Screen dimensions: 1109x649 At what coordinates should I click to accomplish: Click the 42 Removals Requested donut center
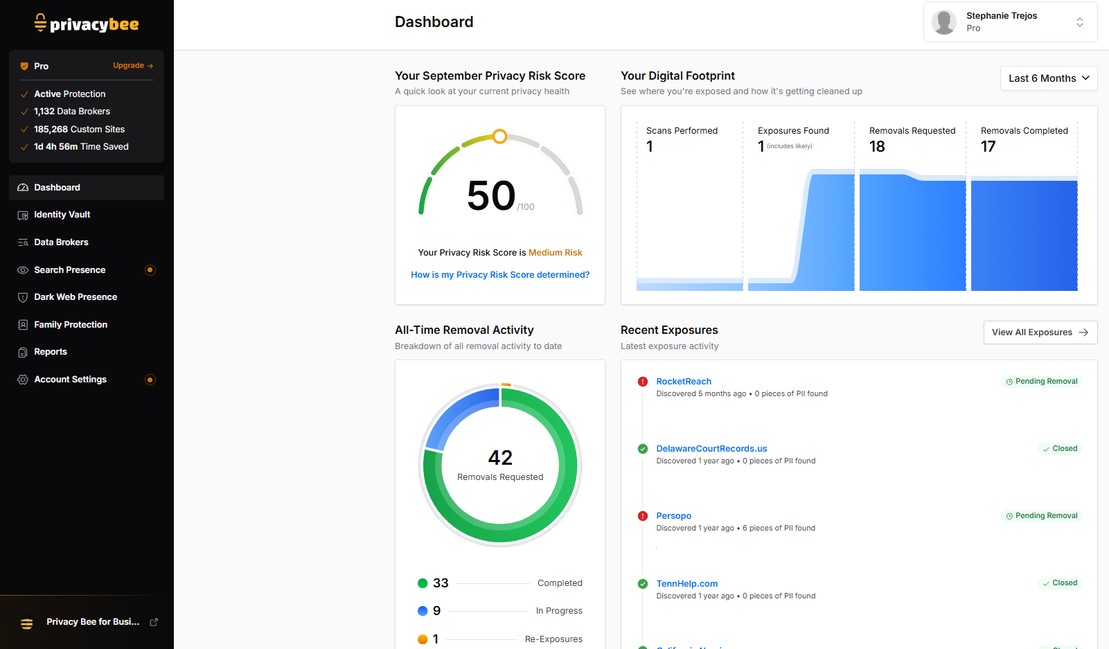click(500, 465)
